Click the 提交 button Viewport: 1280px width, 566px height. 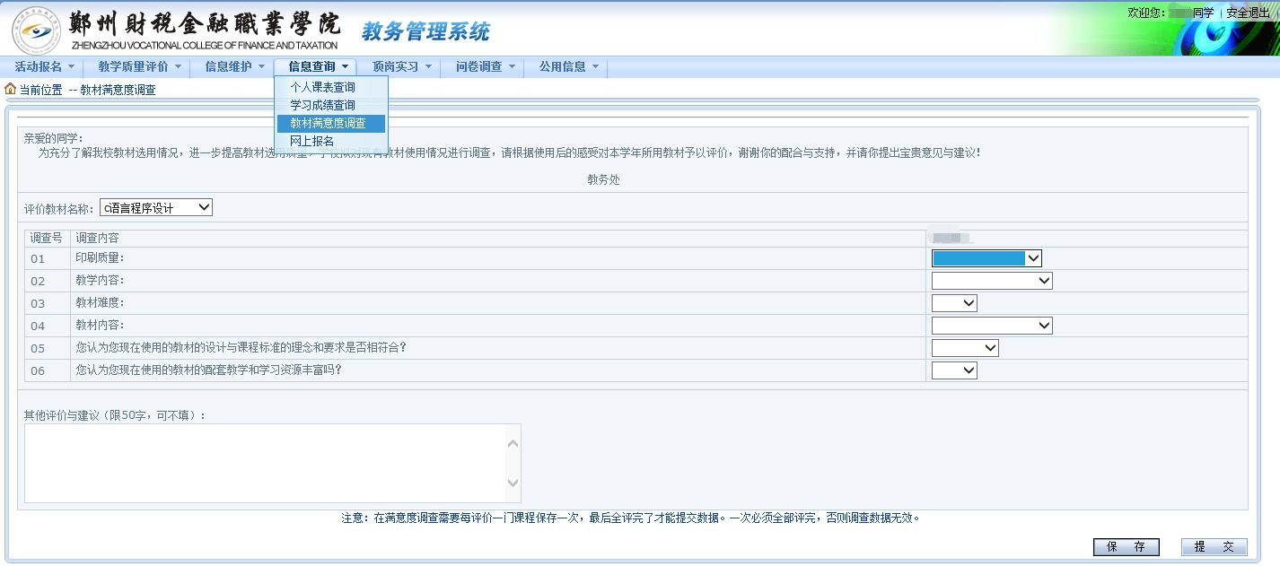point(1214,547)
